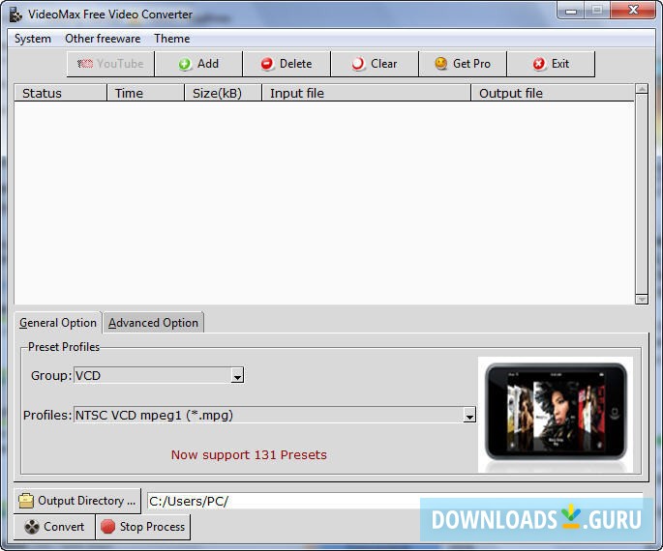This screenshot has width=663, height=551.
Task: Open the Other freeware menu
Action: coord(103,39)
